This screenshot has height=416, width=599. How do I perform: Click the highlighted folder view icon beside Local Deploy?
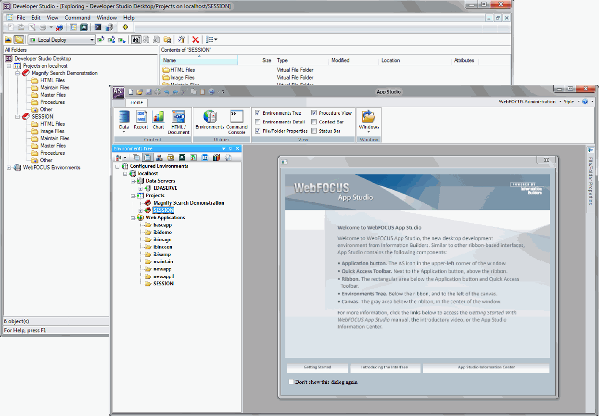tap(19, 40)
